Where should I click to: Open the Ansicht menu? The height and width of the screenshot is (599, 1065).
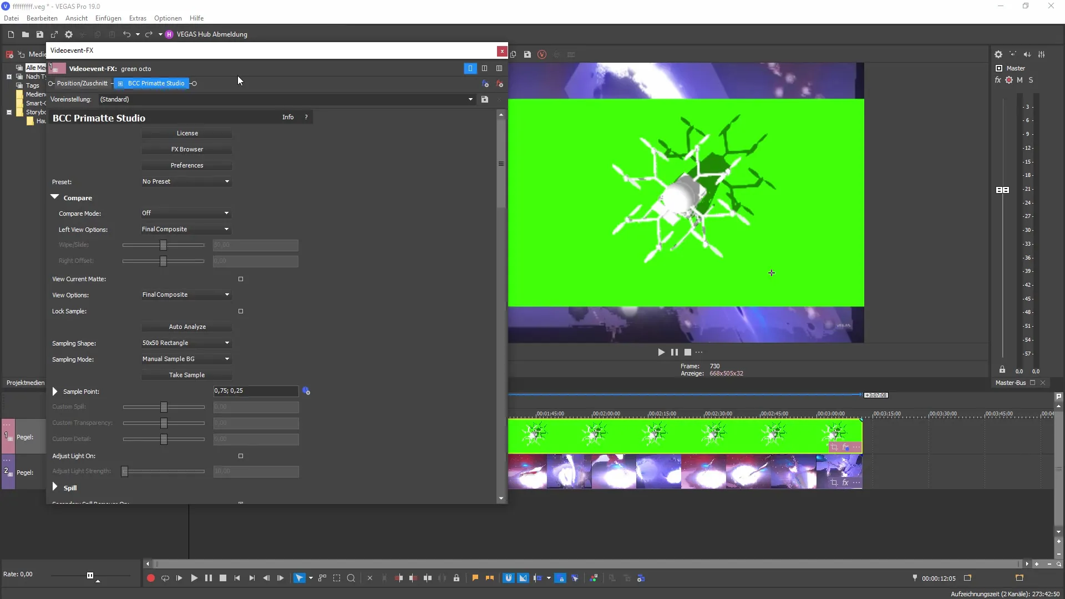pyautogui.click(x=77, y=18)
